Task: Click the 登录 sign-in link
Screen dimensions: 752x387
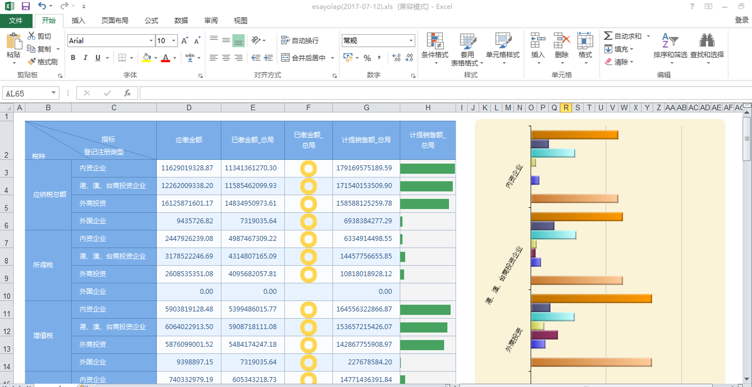Action: click(x=742, y=20)
